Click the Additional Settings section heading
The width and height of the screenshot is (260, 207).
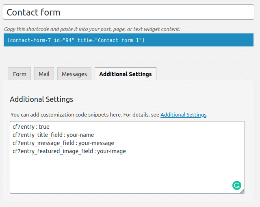click(41, 99)
